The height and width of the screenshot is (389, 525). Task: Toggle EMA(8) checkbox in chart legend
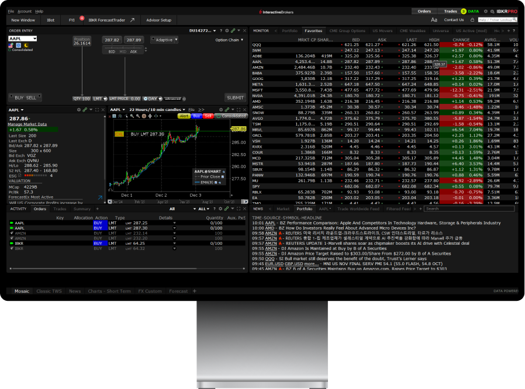[x=216, y=182]
